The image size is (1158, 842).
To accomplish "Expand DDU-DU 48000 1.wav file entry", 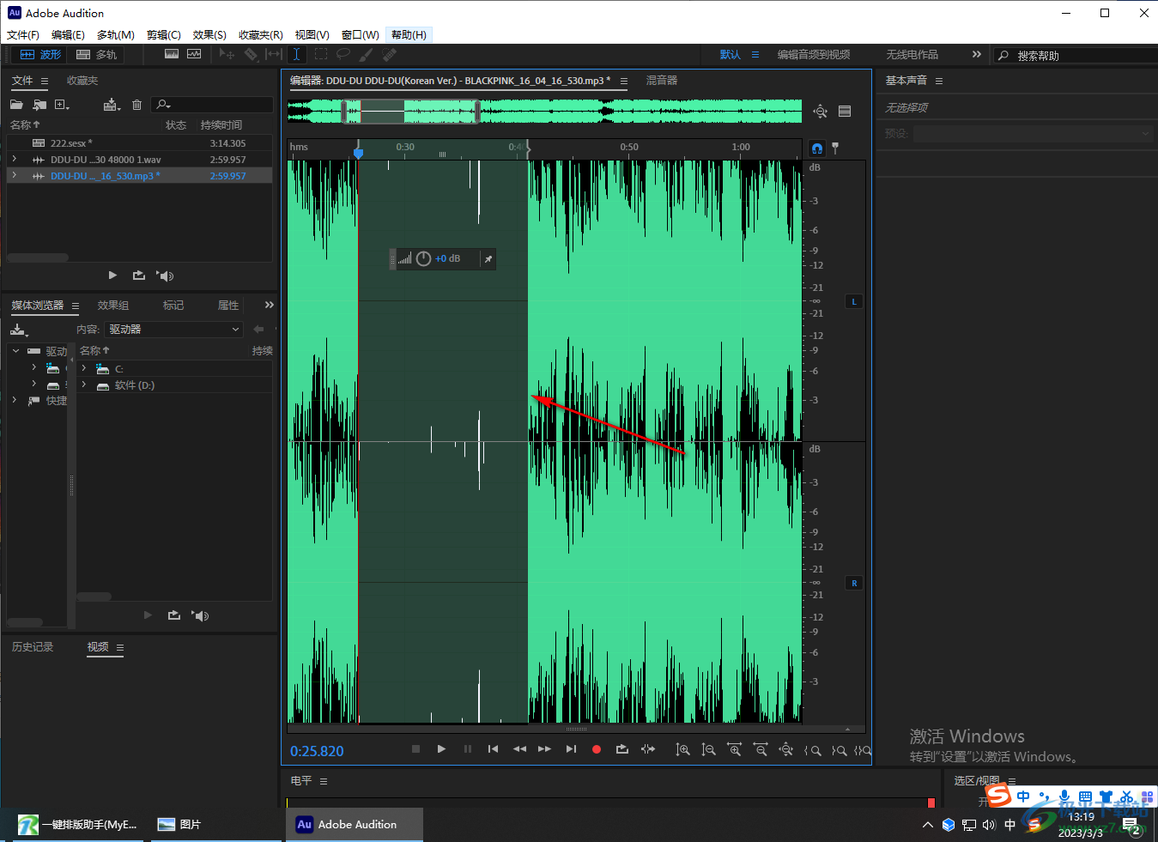I will coord(14,160).
